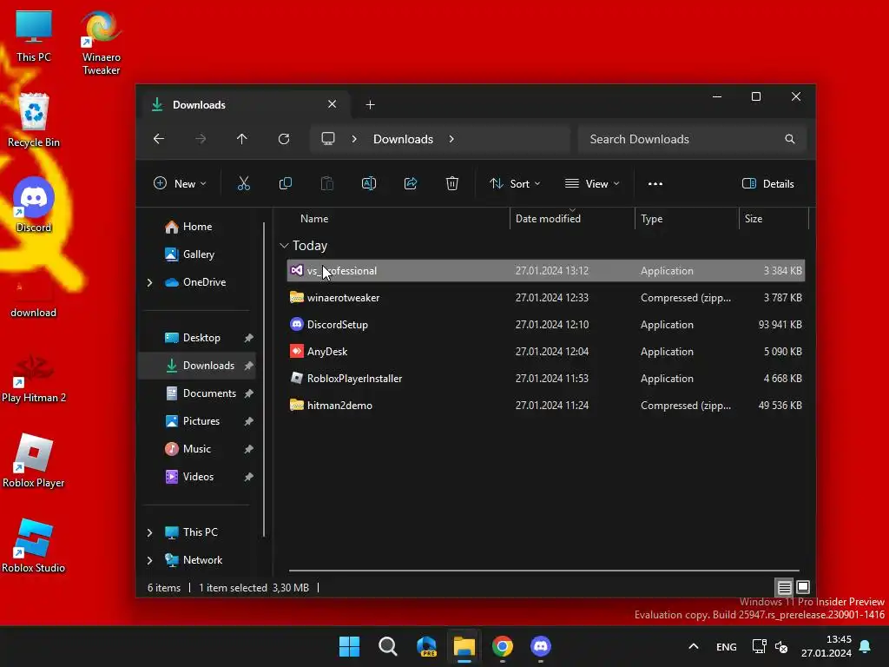This screenshot has width=889, height=667.
Task: Toggle the Details pane button
Action: [767, 184]
